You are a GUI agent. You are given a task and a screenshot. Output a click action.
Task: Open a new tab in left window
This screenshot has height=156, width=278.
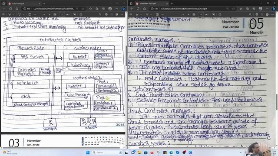point(44,3)
